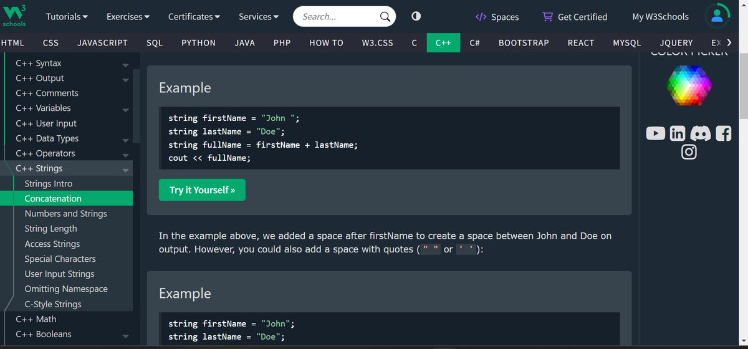The image size is (748, 349).
Task: Collapse the C++ Strings sidebar section
Action: [126, 170]
